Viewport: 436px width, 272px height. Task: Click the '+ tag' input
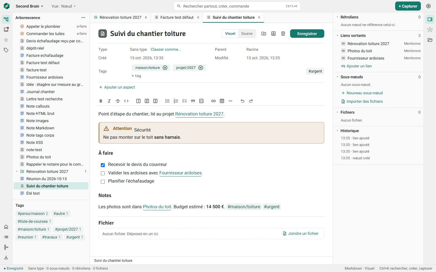pyautogui.click(x=136, y=76)
